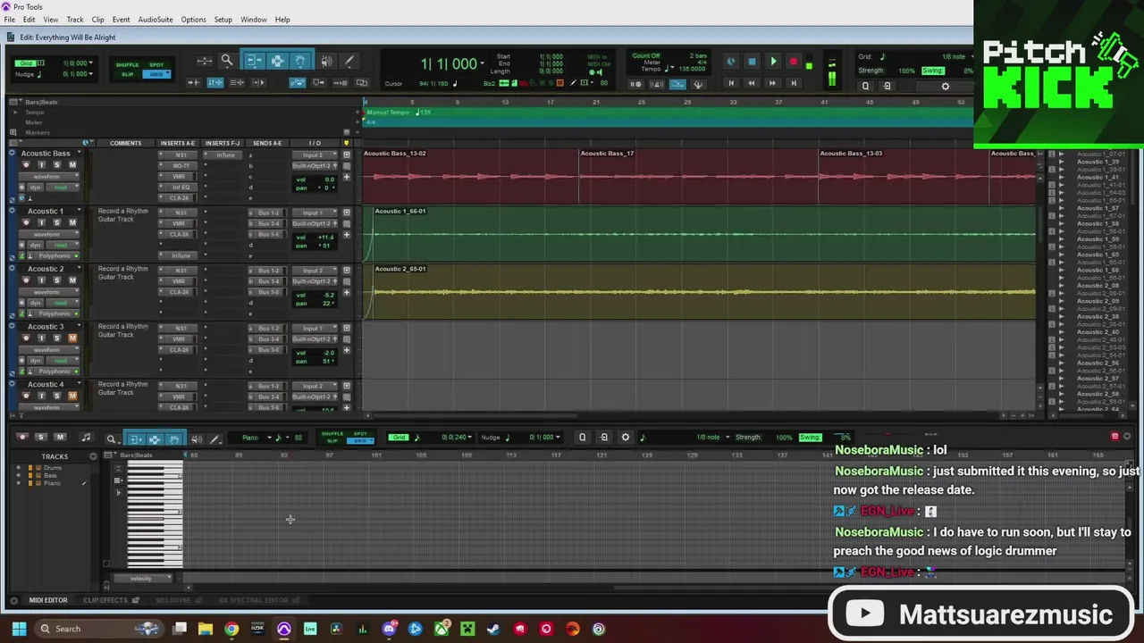Image resolution: width=1144 pixels, height=643 pixels.
Task: Open the Clip menu
Action: tap(97, 20)
